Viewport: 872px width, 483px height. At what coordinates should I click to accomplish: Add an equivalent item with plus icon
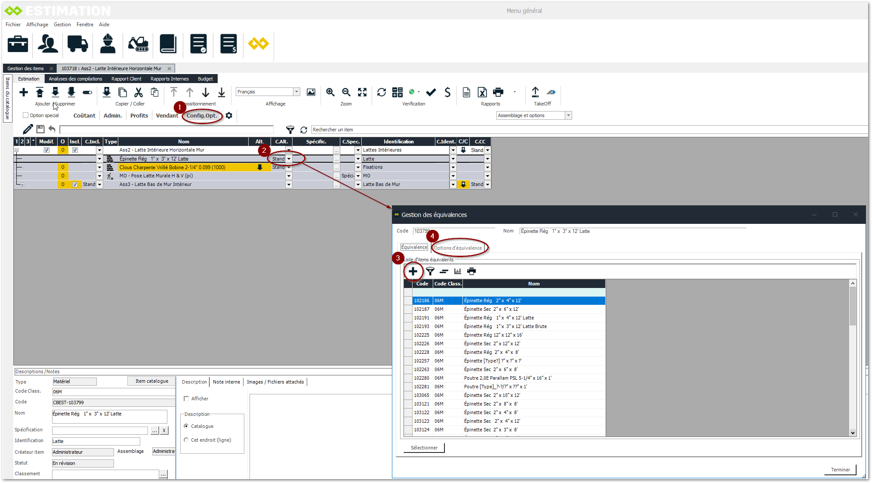413,271
